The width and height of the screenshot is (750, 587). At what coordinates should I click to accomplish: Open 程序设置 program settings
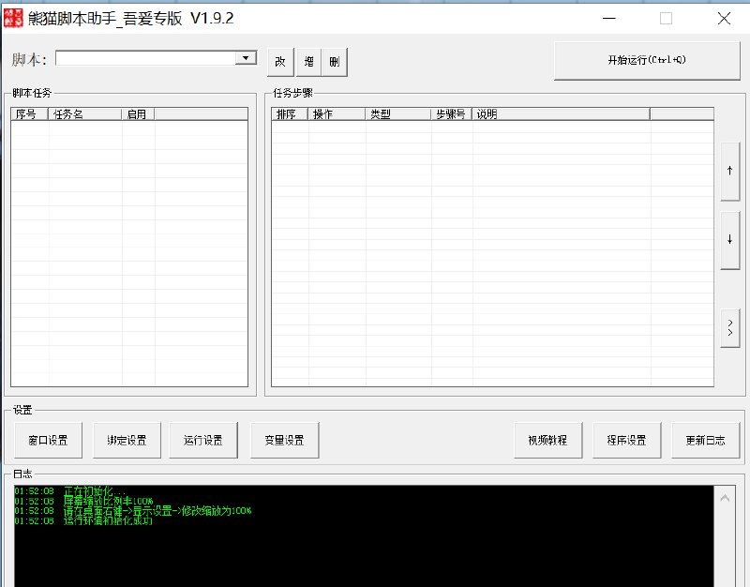pyautogui.click(x=627, y=439)
